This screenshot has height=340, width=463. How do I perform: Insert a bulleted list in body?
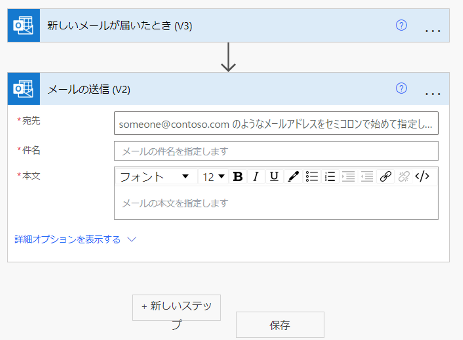tap(312, 176)
